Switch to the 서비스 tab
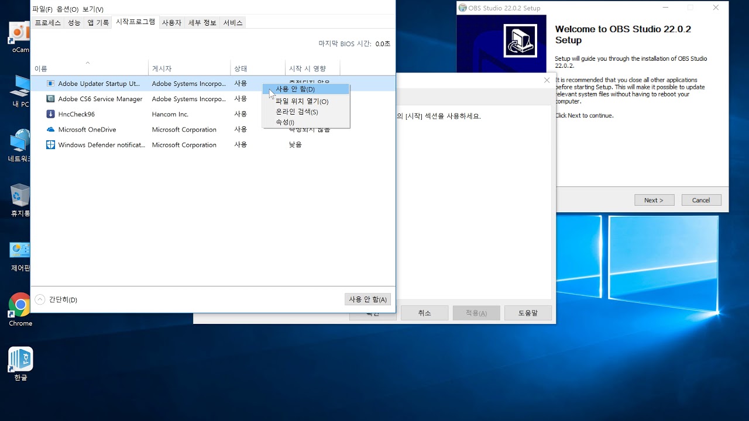This screenshot has width=749, height=421. coord(233,23)
